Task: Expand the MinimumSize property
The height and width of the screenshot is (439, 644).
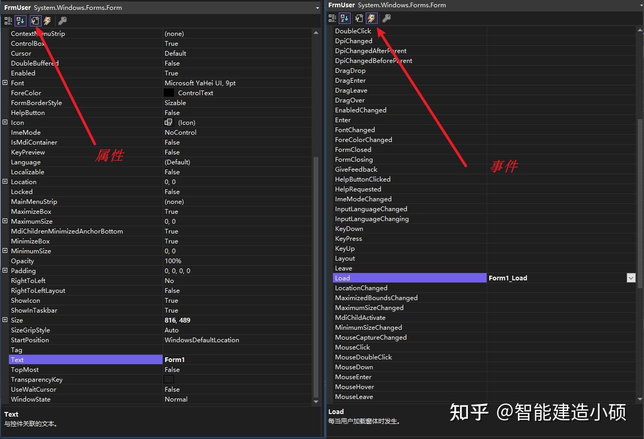Action: pyautogui.click(x=4, y=251)
